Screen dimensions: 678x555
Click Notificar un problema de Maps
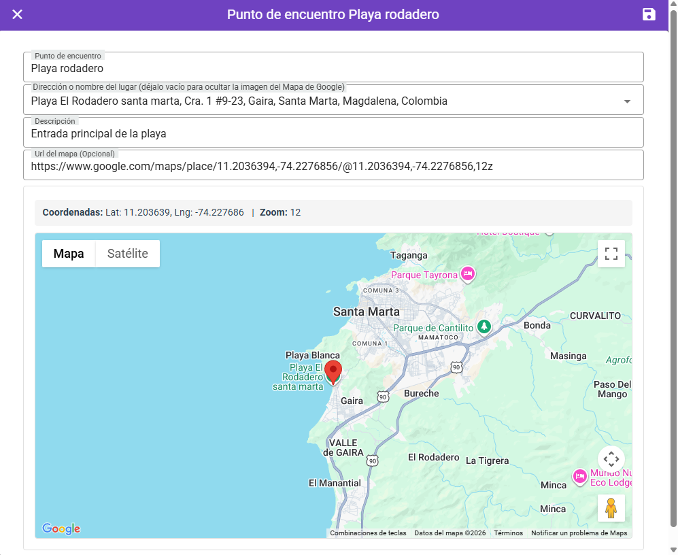pyautogui.click(x=579, y=533)
